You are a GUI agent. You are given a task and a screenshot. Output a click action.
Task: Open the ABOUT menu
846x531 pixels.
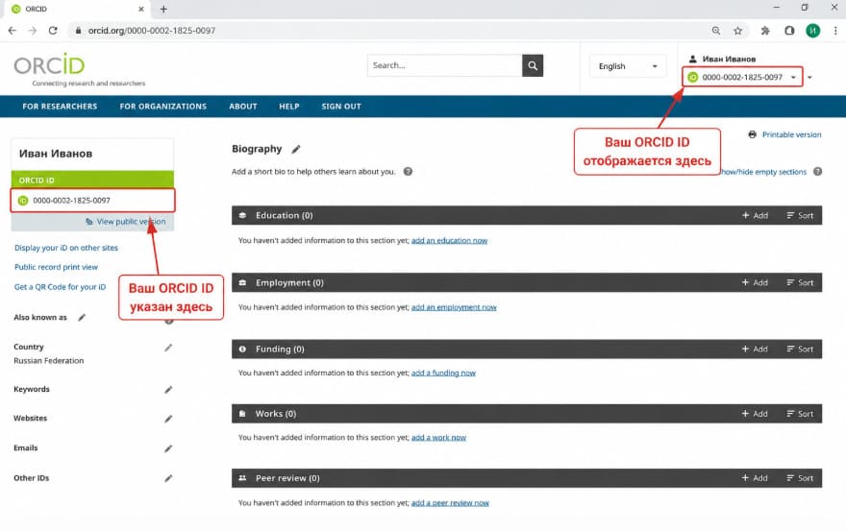[x=243, y=107]
